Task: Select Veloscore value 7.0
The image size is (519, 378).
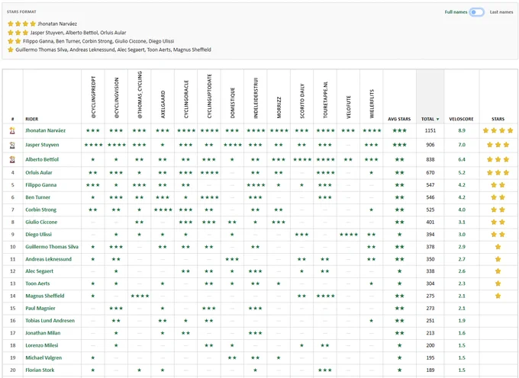Action: [x=462, y=145]
